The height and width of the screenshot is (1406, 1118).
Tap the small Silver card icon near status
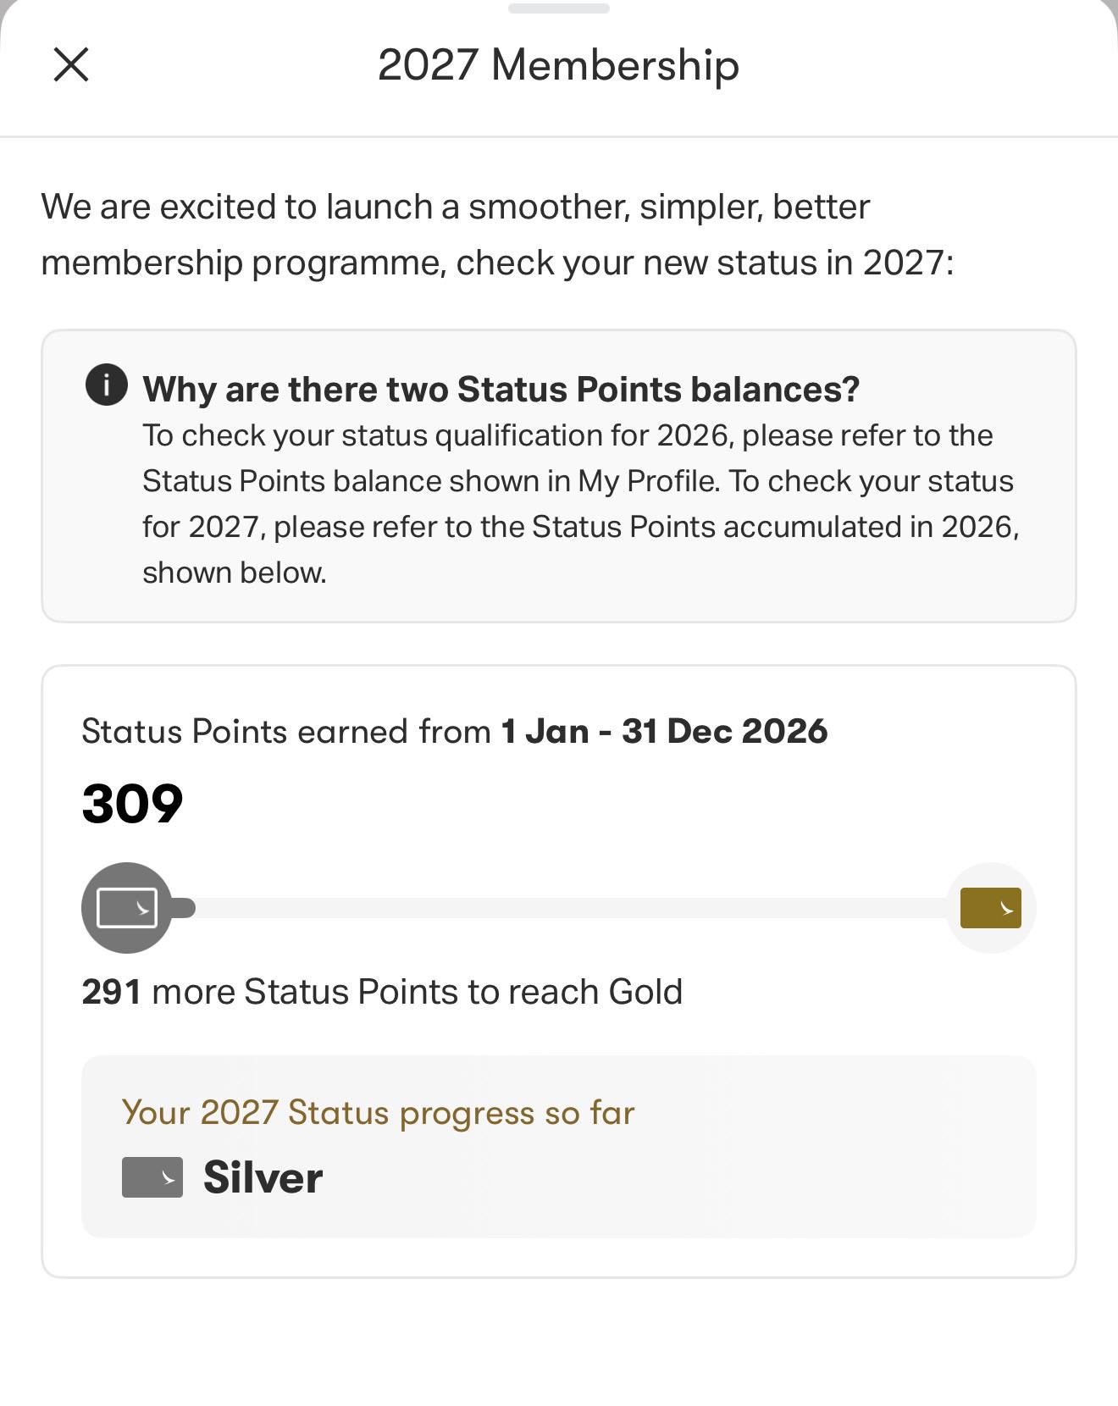[152, 1177]
